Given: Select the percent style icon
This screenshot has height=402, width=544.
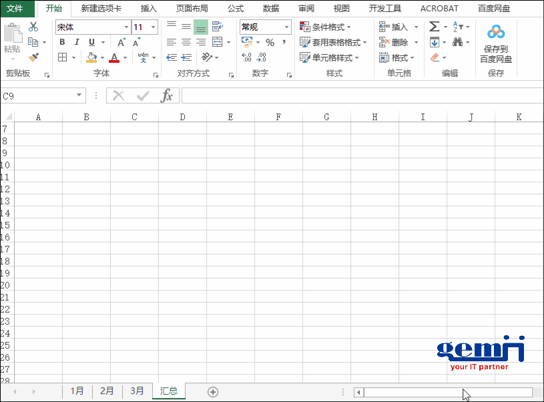Looking at the screenshot, I should (270, 41).
